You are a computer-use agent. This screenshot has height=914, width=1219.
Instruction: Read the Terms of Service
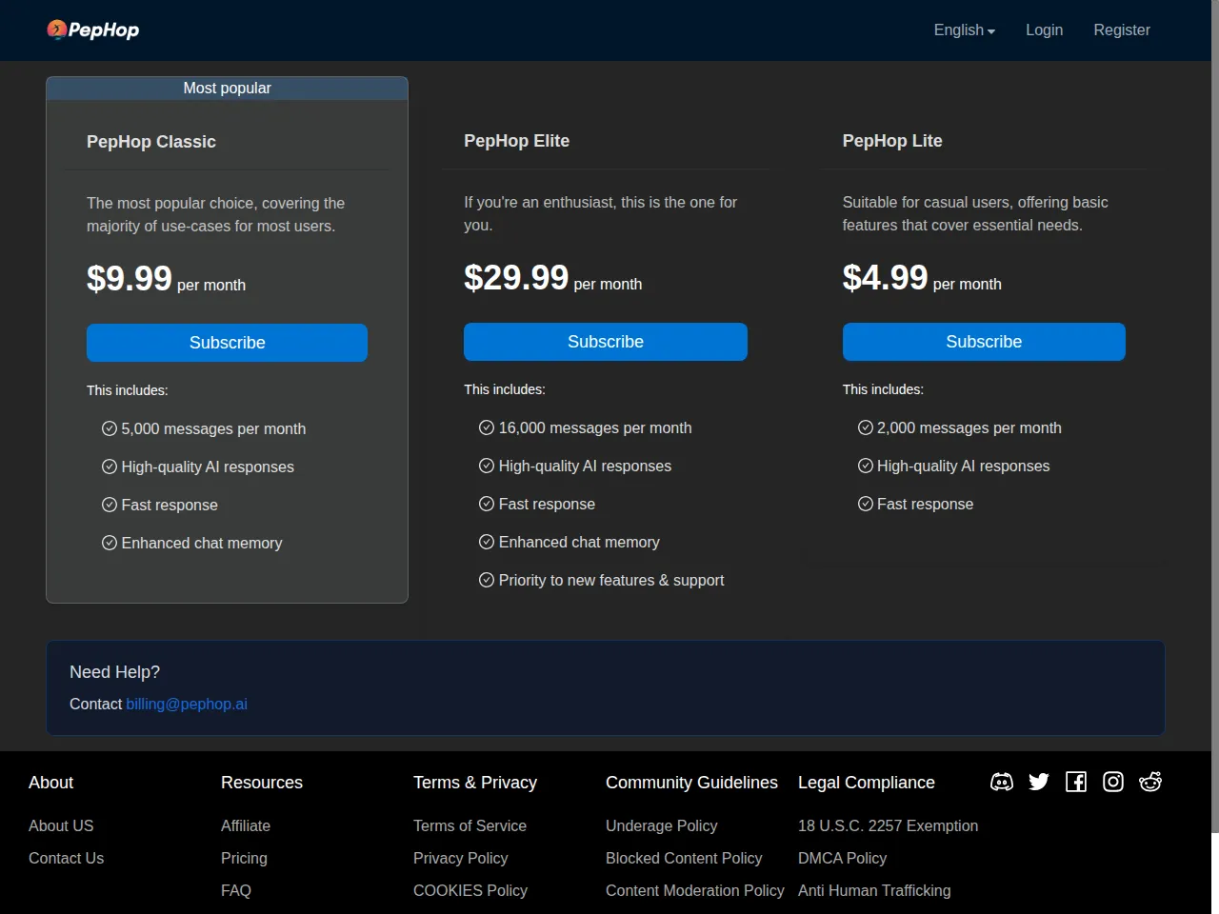pyautogui.click(x=470, y=825)
